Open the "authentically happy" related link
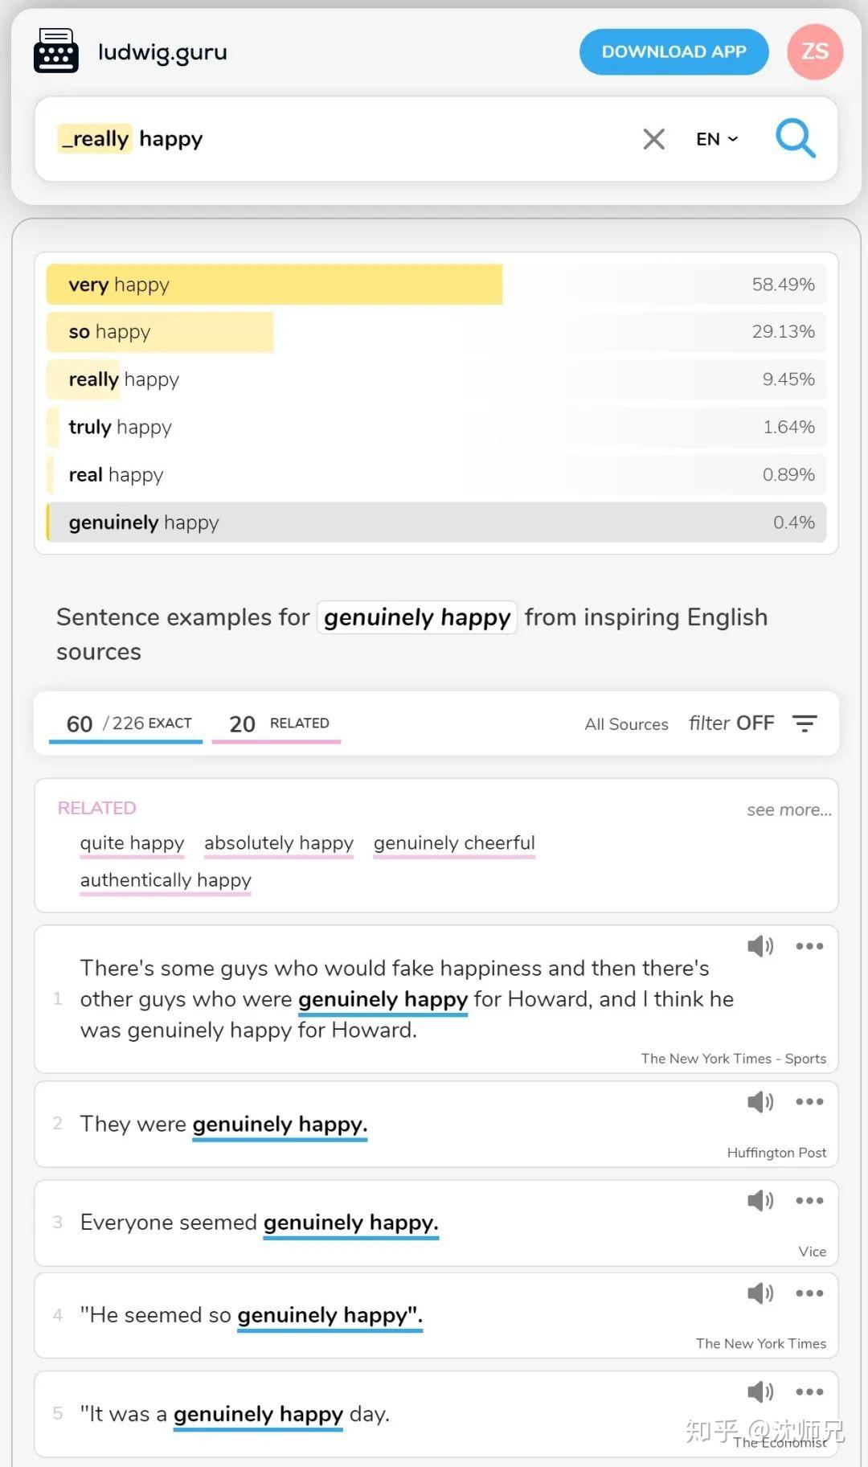The height and width of the screenshot is (1467, 868). [166, 880]
